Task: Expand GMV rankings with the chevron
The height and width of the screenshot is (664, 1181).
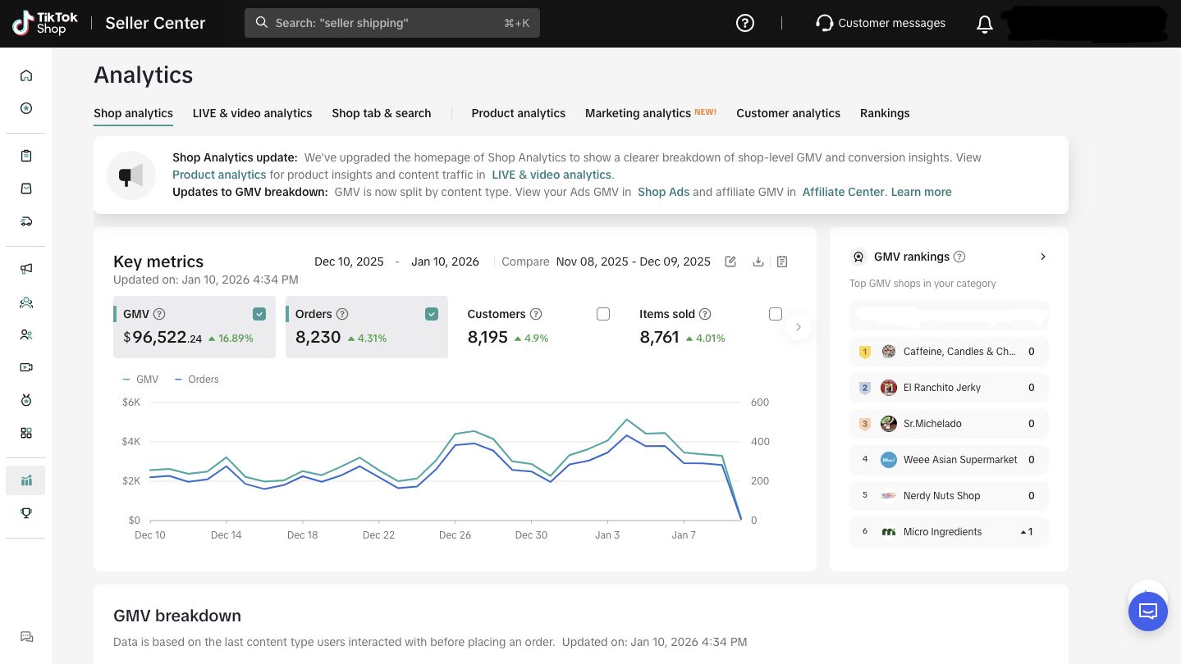Action: coord(1043,257)
